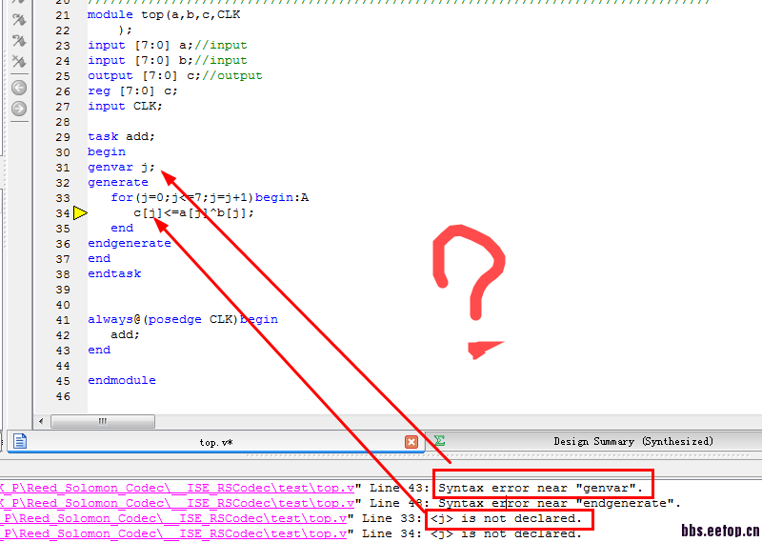Open the Design Summary (Synthesized) tab
The image size is (762, 542).
pos(633,441)
